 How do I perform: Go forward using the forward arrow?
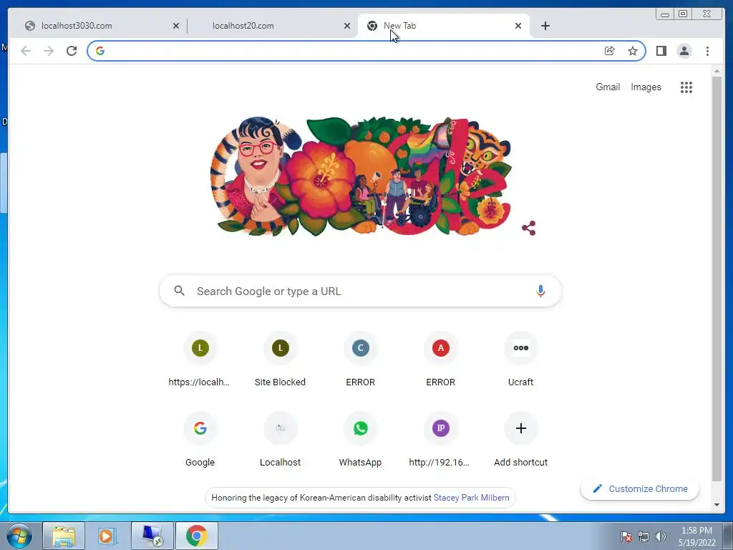pyautogui.click(x=49, y=51)
